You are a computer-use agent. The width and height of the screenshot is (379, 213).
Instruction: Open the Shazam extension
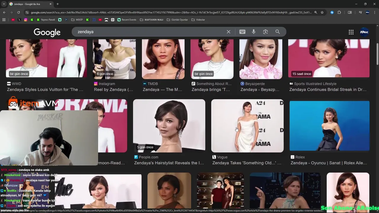click(332, 12)
